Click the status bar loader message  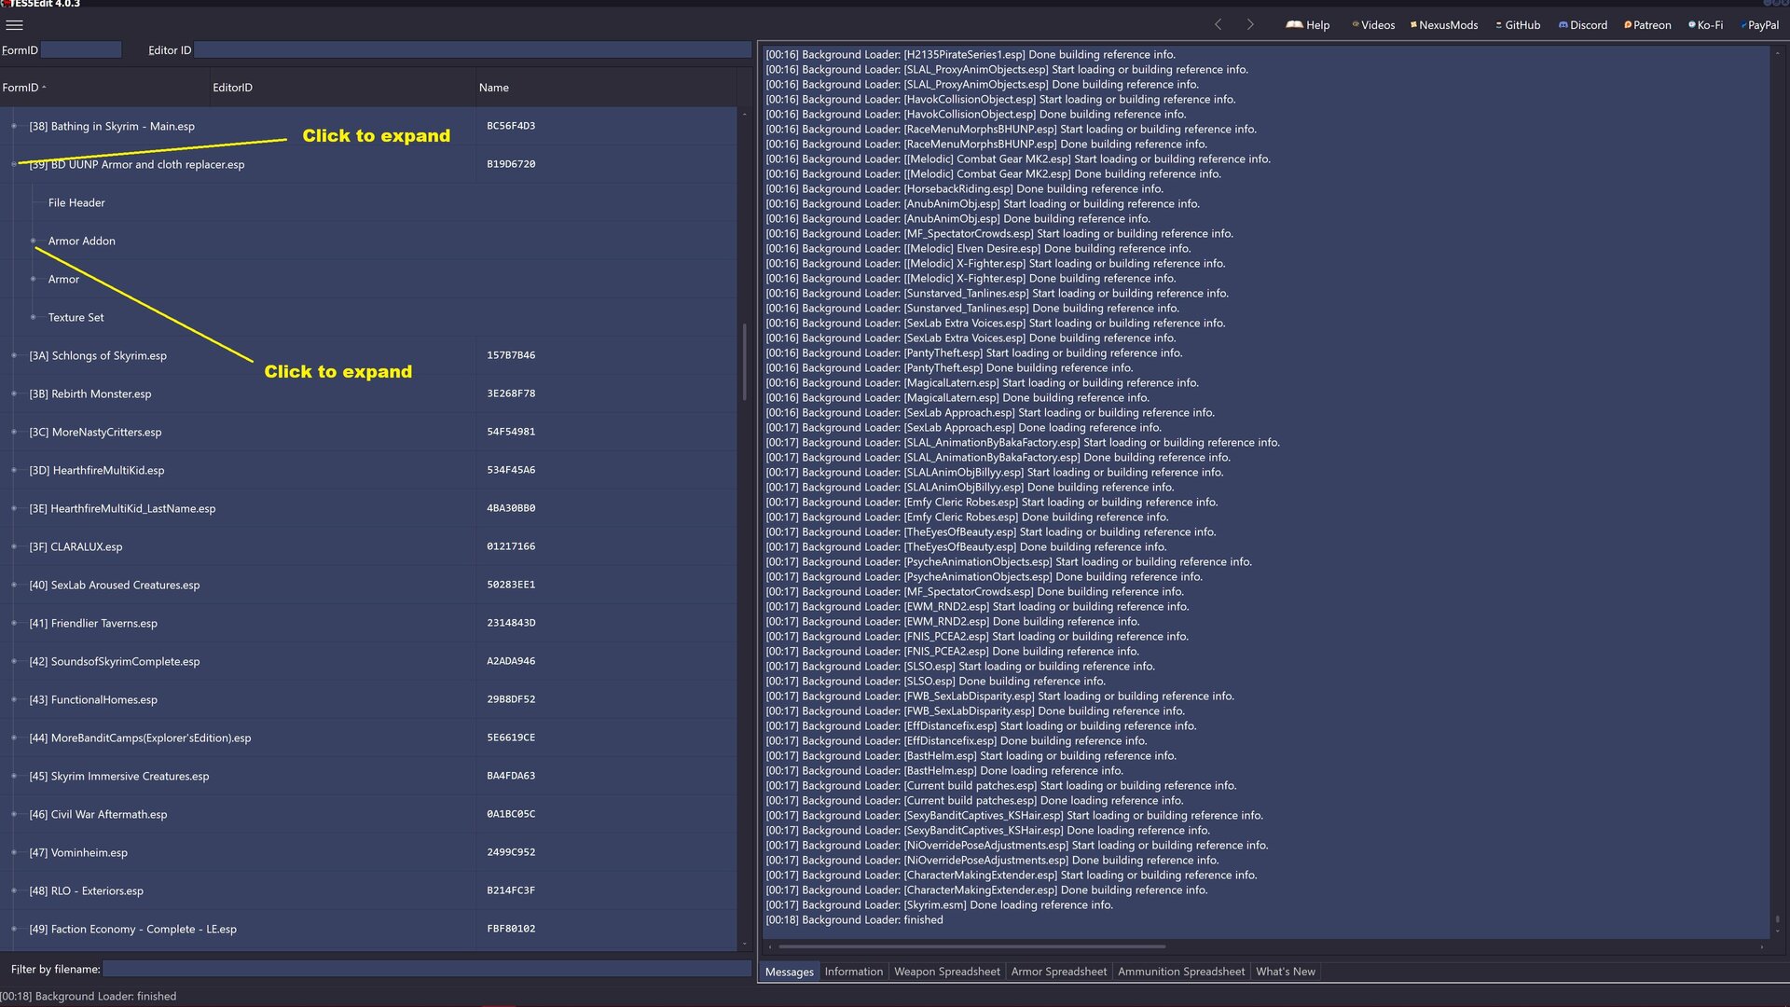(89, 997)
